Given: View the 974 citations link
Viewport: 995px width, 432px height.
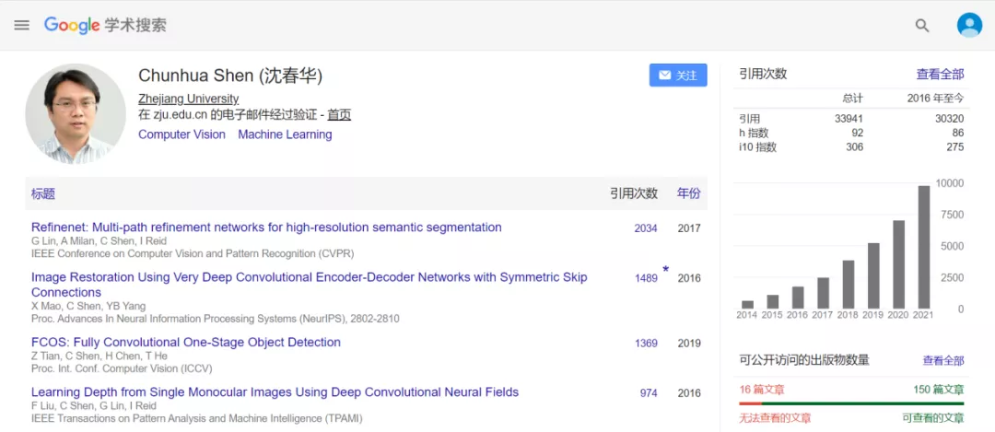Looking at the screenshot, I should (x=649, y=393).
